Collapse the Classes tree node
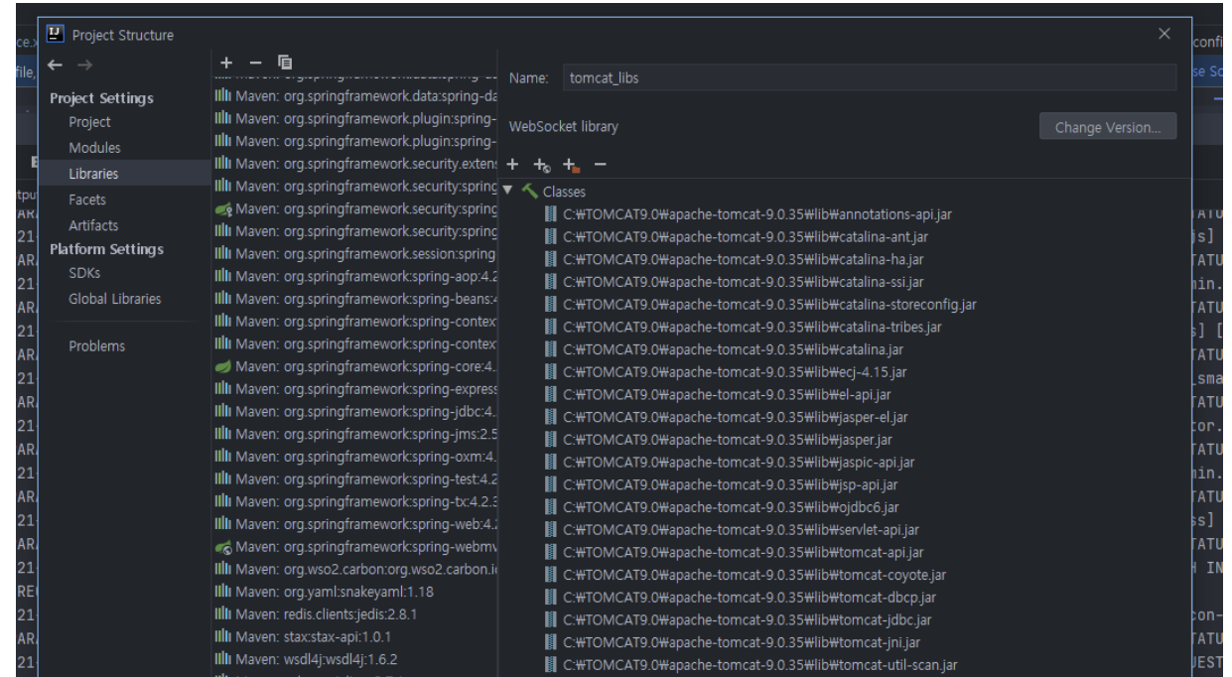The width and height of the screenshot is (1232, 677). click(x=509, y=191)
